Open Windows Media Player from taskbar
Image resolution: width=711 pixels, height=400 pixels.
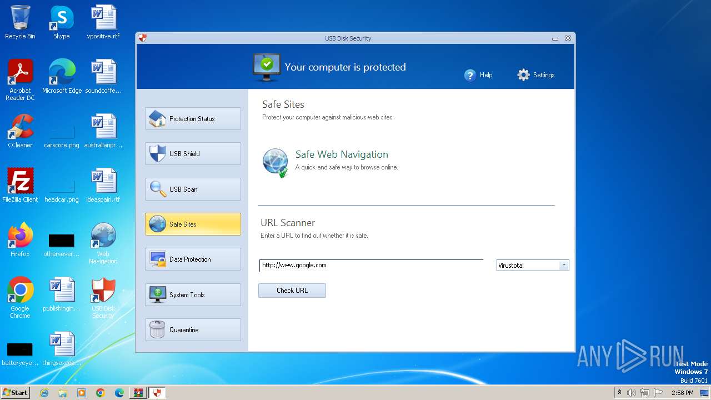[82, 393]
